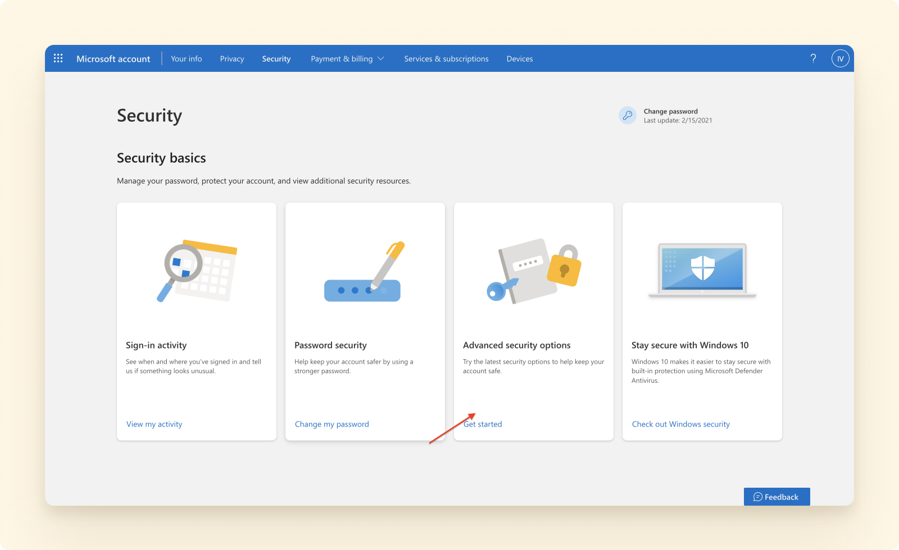
Task: Click the Sign-in activity card heading
Action: tap(156, 345)
